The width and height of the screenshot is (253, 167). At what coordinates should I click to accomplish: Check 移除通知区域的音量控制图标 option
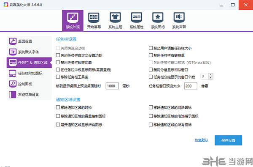[x=58, y=116]
